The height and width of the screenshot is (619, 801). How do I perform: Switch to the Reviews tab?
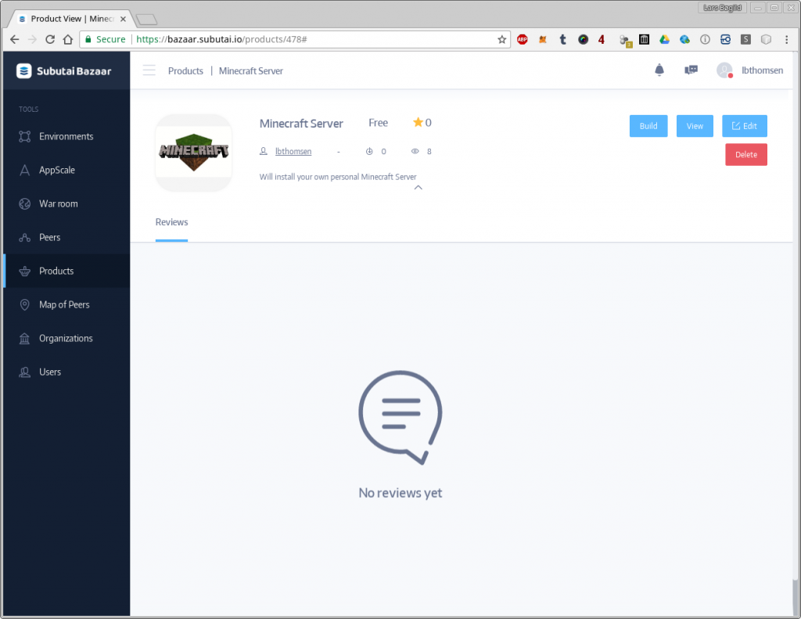point(171,222)
